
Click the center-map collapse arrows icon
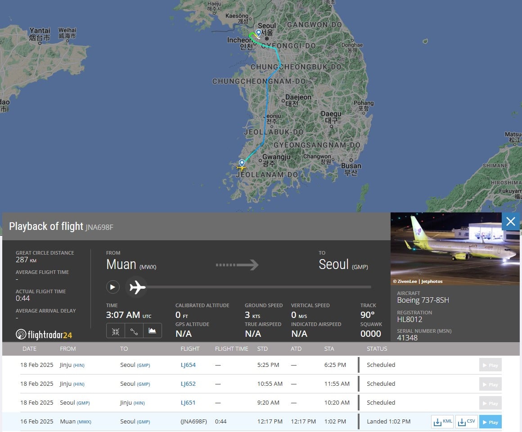click(116, 331)
